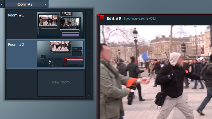Image resolution: width=212 pixels, height=119 pixels.
Task: Click the [police-civils-01] clip name label
Action: click(x=140, y=18)
